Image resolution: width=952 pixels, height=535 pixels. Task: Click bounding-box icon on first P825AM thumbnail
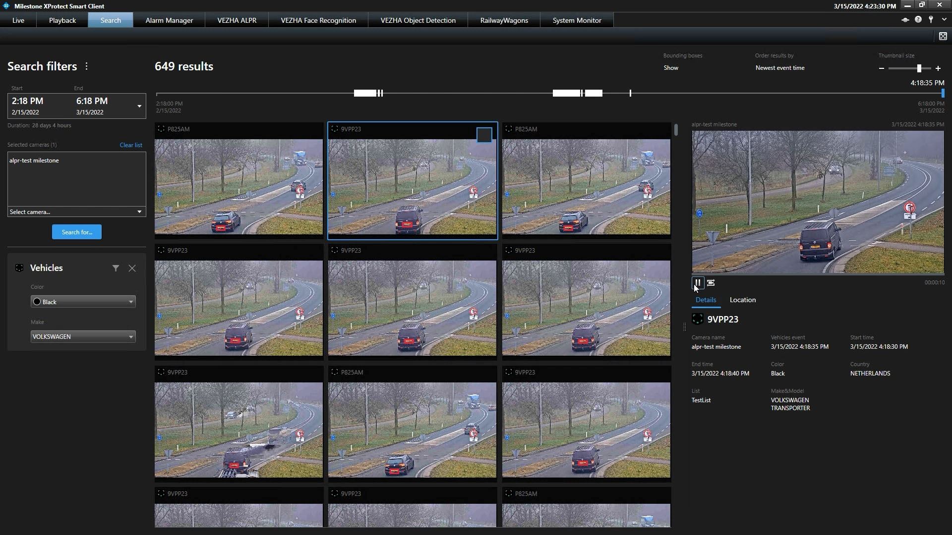click(161, 129)
